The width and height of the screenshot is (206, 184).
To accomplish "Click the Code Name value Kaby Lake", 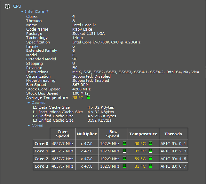I will pos(82,29).
